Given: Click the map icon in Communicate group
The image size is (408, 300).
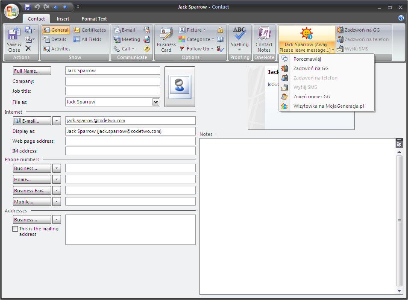Looking at the screenshot, I should [x=147, y=49].
